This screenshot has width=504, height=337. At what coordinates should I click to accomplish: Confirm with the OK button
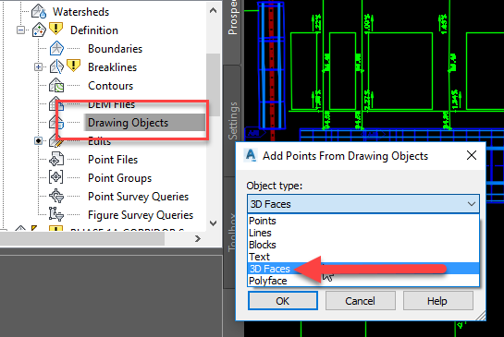(283, 301)
